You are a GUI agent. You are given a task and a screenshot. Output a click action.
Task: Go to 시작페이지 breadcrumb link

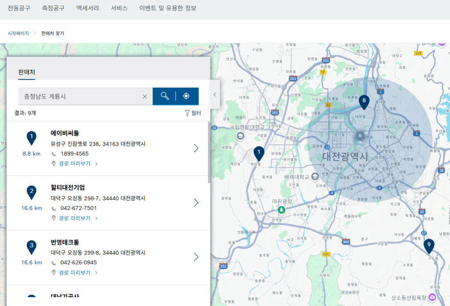[18, 33]
